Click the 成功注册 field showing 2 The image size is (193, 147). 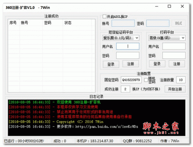click(125, 89)
